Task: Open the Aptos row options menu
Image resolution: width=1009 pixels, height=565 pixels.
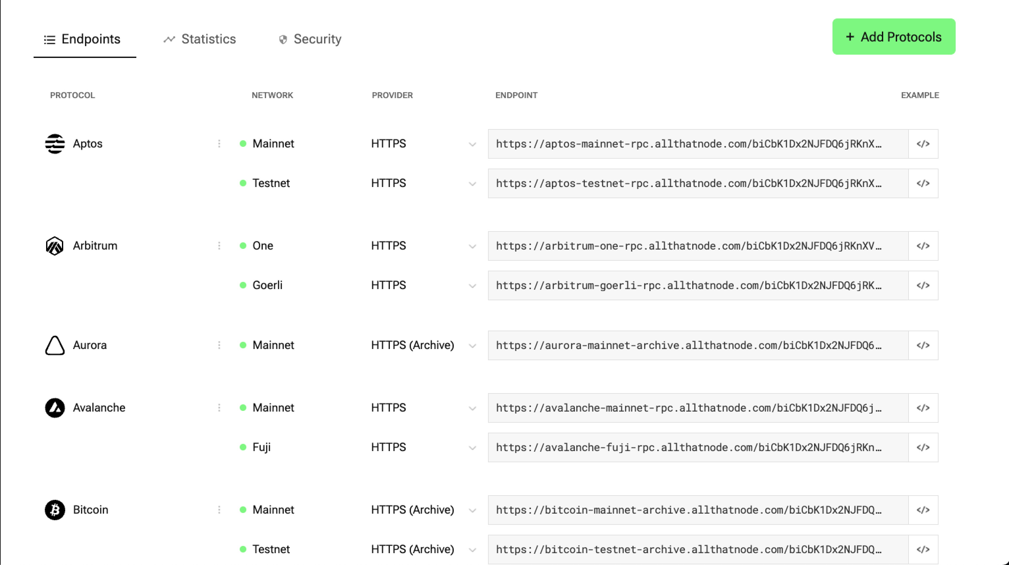Action: 219,144
